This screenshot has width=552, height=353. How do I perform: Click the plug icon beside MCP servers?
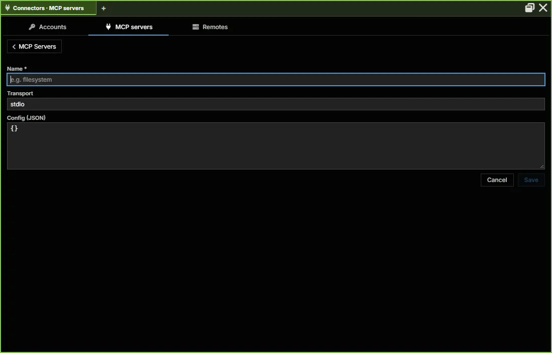(108, 27)
